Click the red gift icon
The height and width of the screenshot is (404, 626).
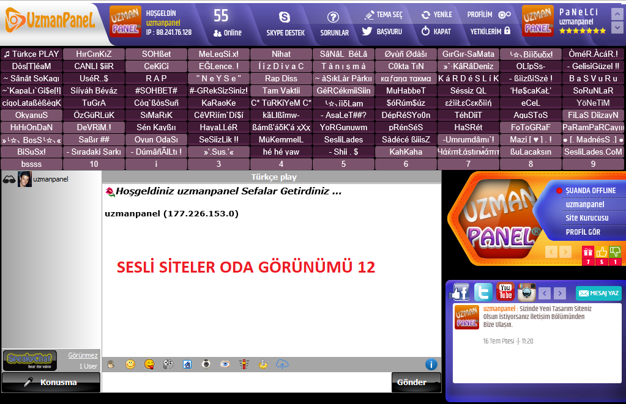[x=587, y=252]
